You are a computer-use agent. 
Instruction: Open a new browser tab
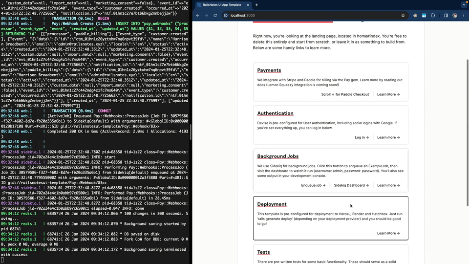coord(256,5)
